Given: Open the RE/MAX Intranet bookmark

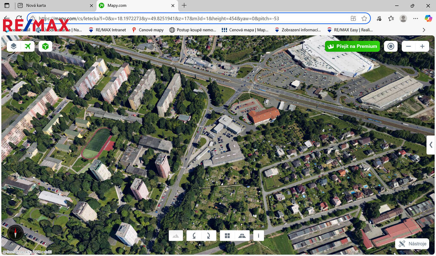Looking at the screenshot, I should 107,30.
